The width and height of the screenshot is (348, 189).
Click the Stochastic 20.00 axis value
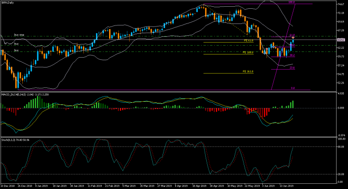click(x=341, y=174)
